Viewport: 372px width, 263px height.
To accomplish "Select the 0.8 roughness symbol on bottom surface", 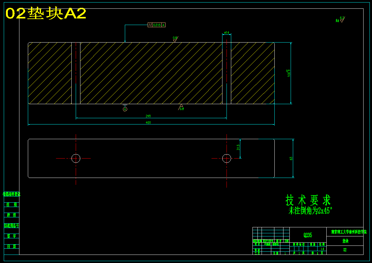I will point(181,108).
